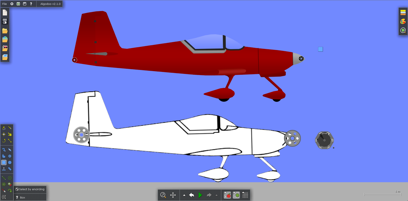
Task: Select the Pan tool in bottom bar
Action: tap(173, 195)
